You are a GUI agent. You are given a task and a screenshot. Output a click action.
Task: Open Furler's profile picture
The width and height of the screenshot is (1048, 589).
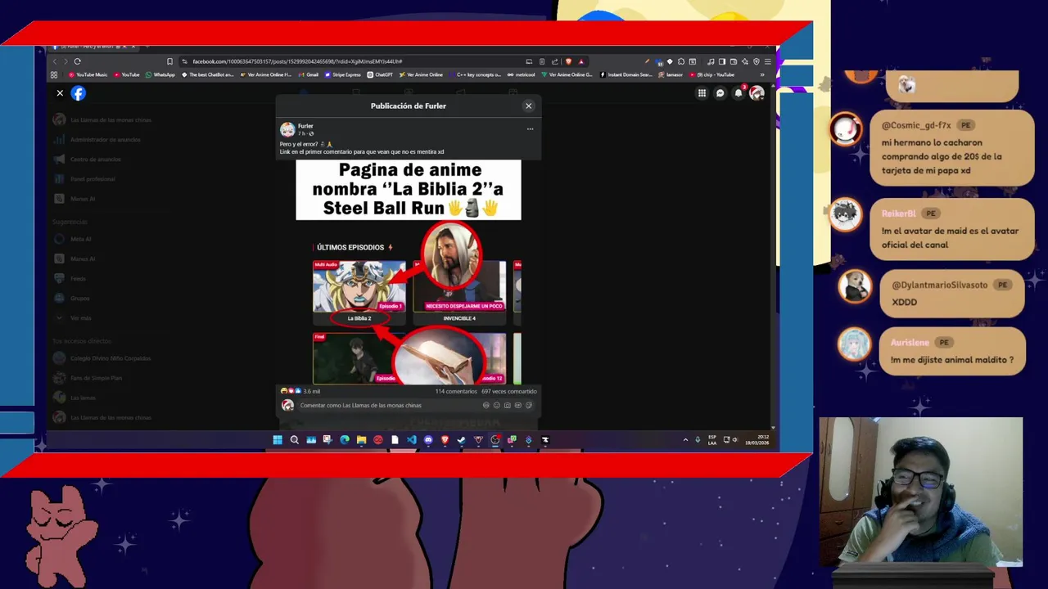(x=287, y=129)
